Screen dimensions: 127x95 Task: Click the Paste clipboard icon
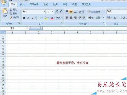click(5, 11)
